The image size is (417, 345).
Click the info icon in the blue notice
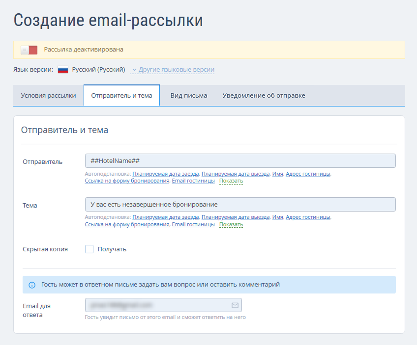[32, 285]
